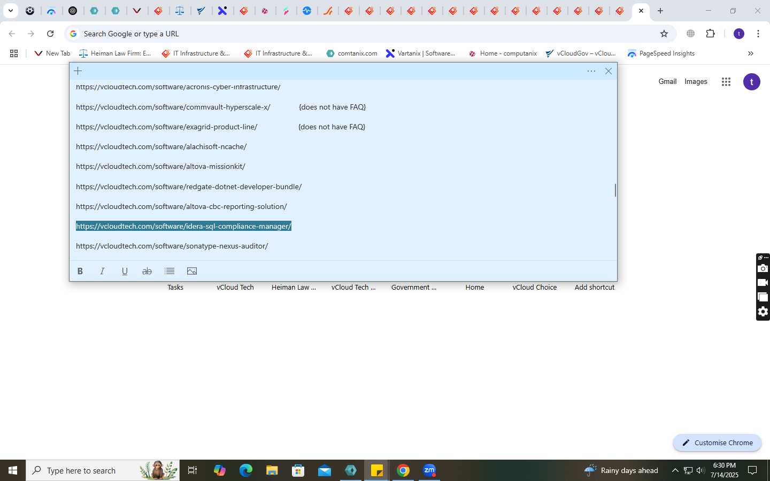Viewport: 770px width, 481px height.
Task: Click the screen recorder video icon
Action: 763,283
